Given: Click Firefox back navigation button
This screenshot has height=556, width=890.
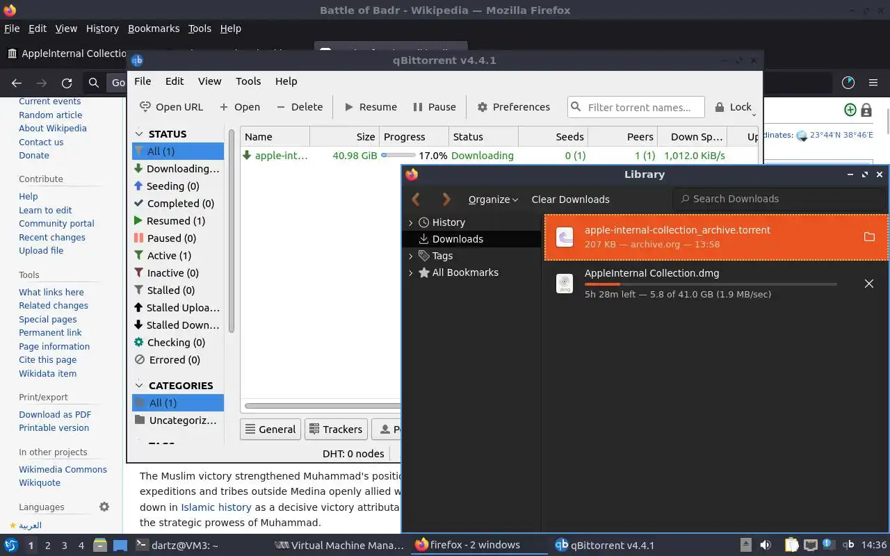Looking at the screenshot, I should pos(17,83).
